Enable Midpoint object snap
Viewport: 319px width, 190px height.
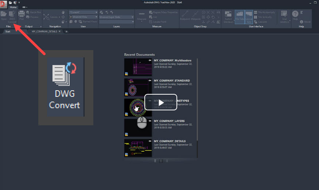coord(195,15)
